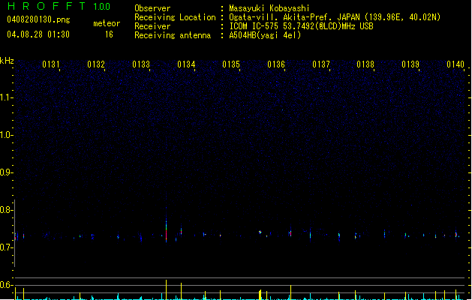The height and width of the screenshot is (300, 472).
Task: Click the Receiving Location label
Action: 175,17
